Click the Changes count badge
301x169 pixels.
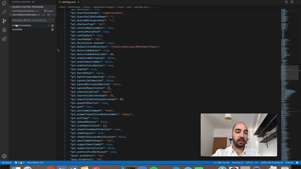(x=52, y=30)
